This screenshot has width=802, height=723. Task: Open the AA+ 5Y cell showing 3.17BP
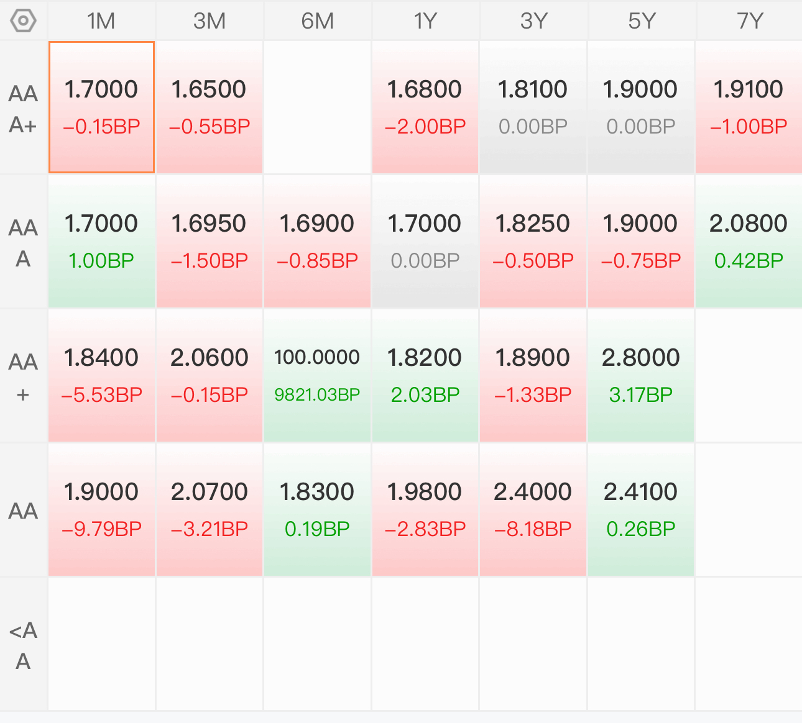(641, 376)
